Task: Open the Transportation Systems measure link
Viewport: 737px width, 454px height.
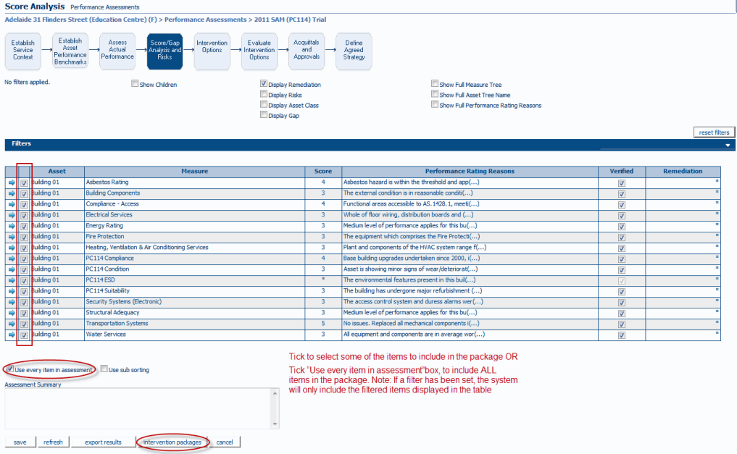Action: (x=117, y=324)
